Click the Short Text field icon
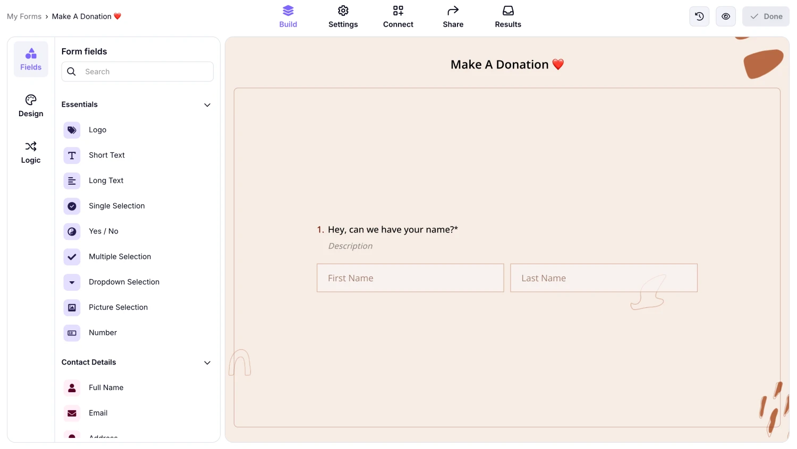This screenshot has height=449, width=797. pyautogui.click(x=72, y=155)
